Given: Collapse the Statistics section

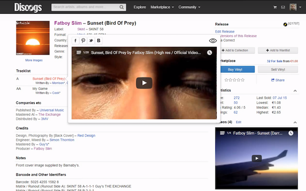Looking at the screenshot, I should click(295, 91).
